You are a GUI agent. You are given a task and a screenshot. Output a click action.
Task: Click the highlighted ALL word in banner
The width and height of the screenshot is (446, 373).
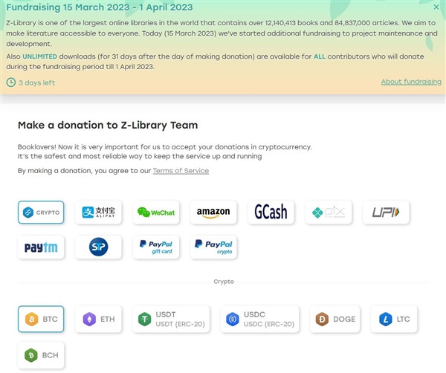(320, 56)
